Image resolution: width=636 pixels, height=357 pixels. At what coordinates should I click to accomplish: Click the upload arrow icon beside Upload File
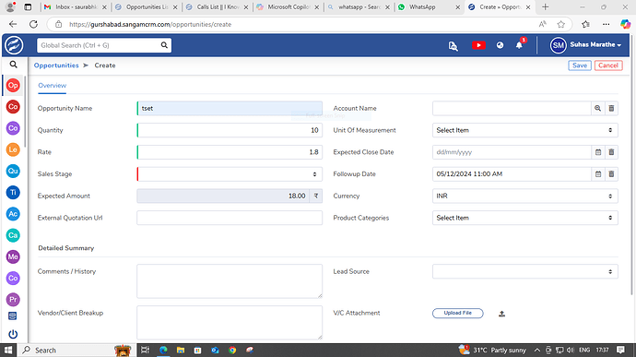[x=501, y=314]
